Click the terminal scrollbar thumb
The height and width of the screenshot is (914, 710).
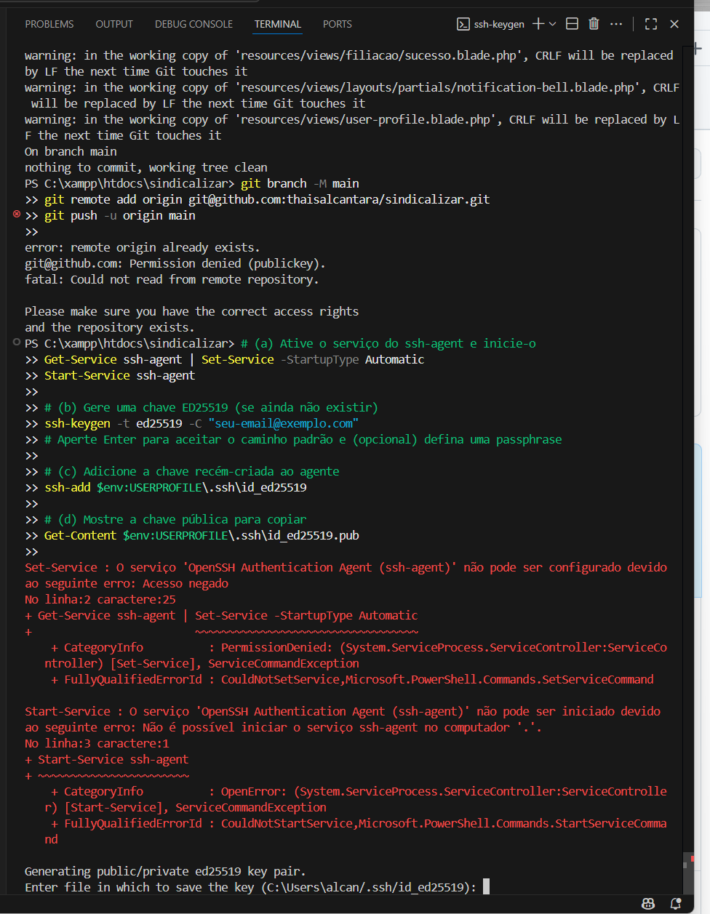tap(688, 871)
